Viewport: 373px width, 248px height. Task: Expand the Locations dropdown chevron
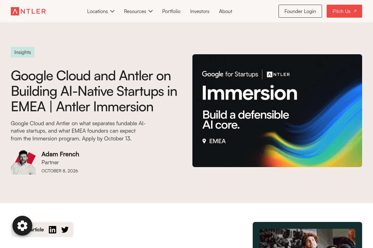click(112, 11)
